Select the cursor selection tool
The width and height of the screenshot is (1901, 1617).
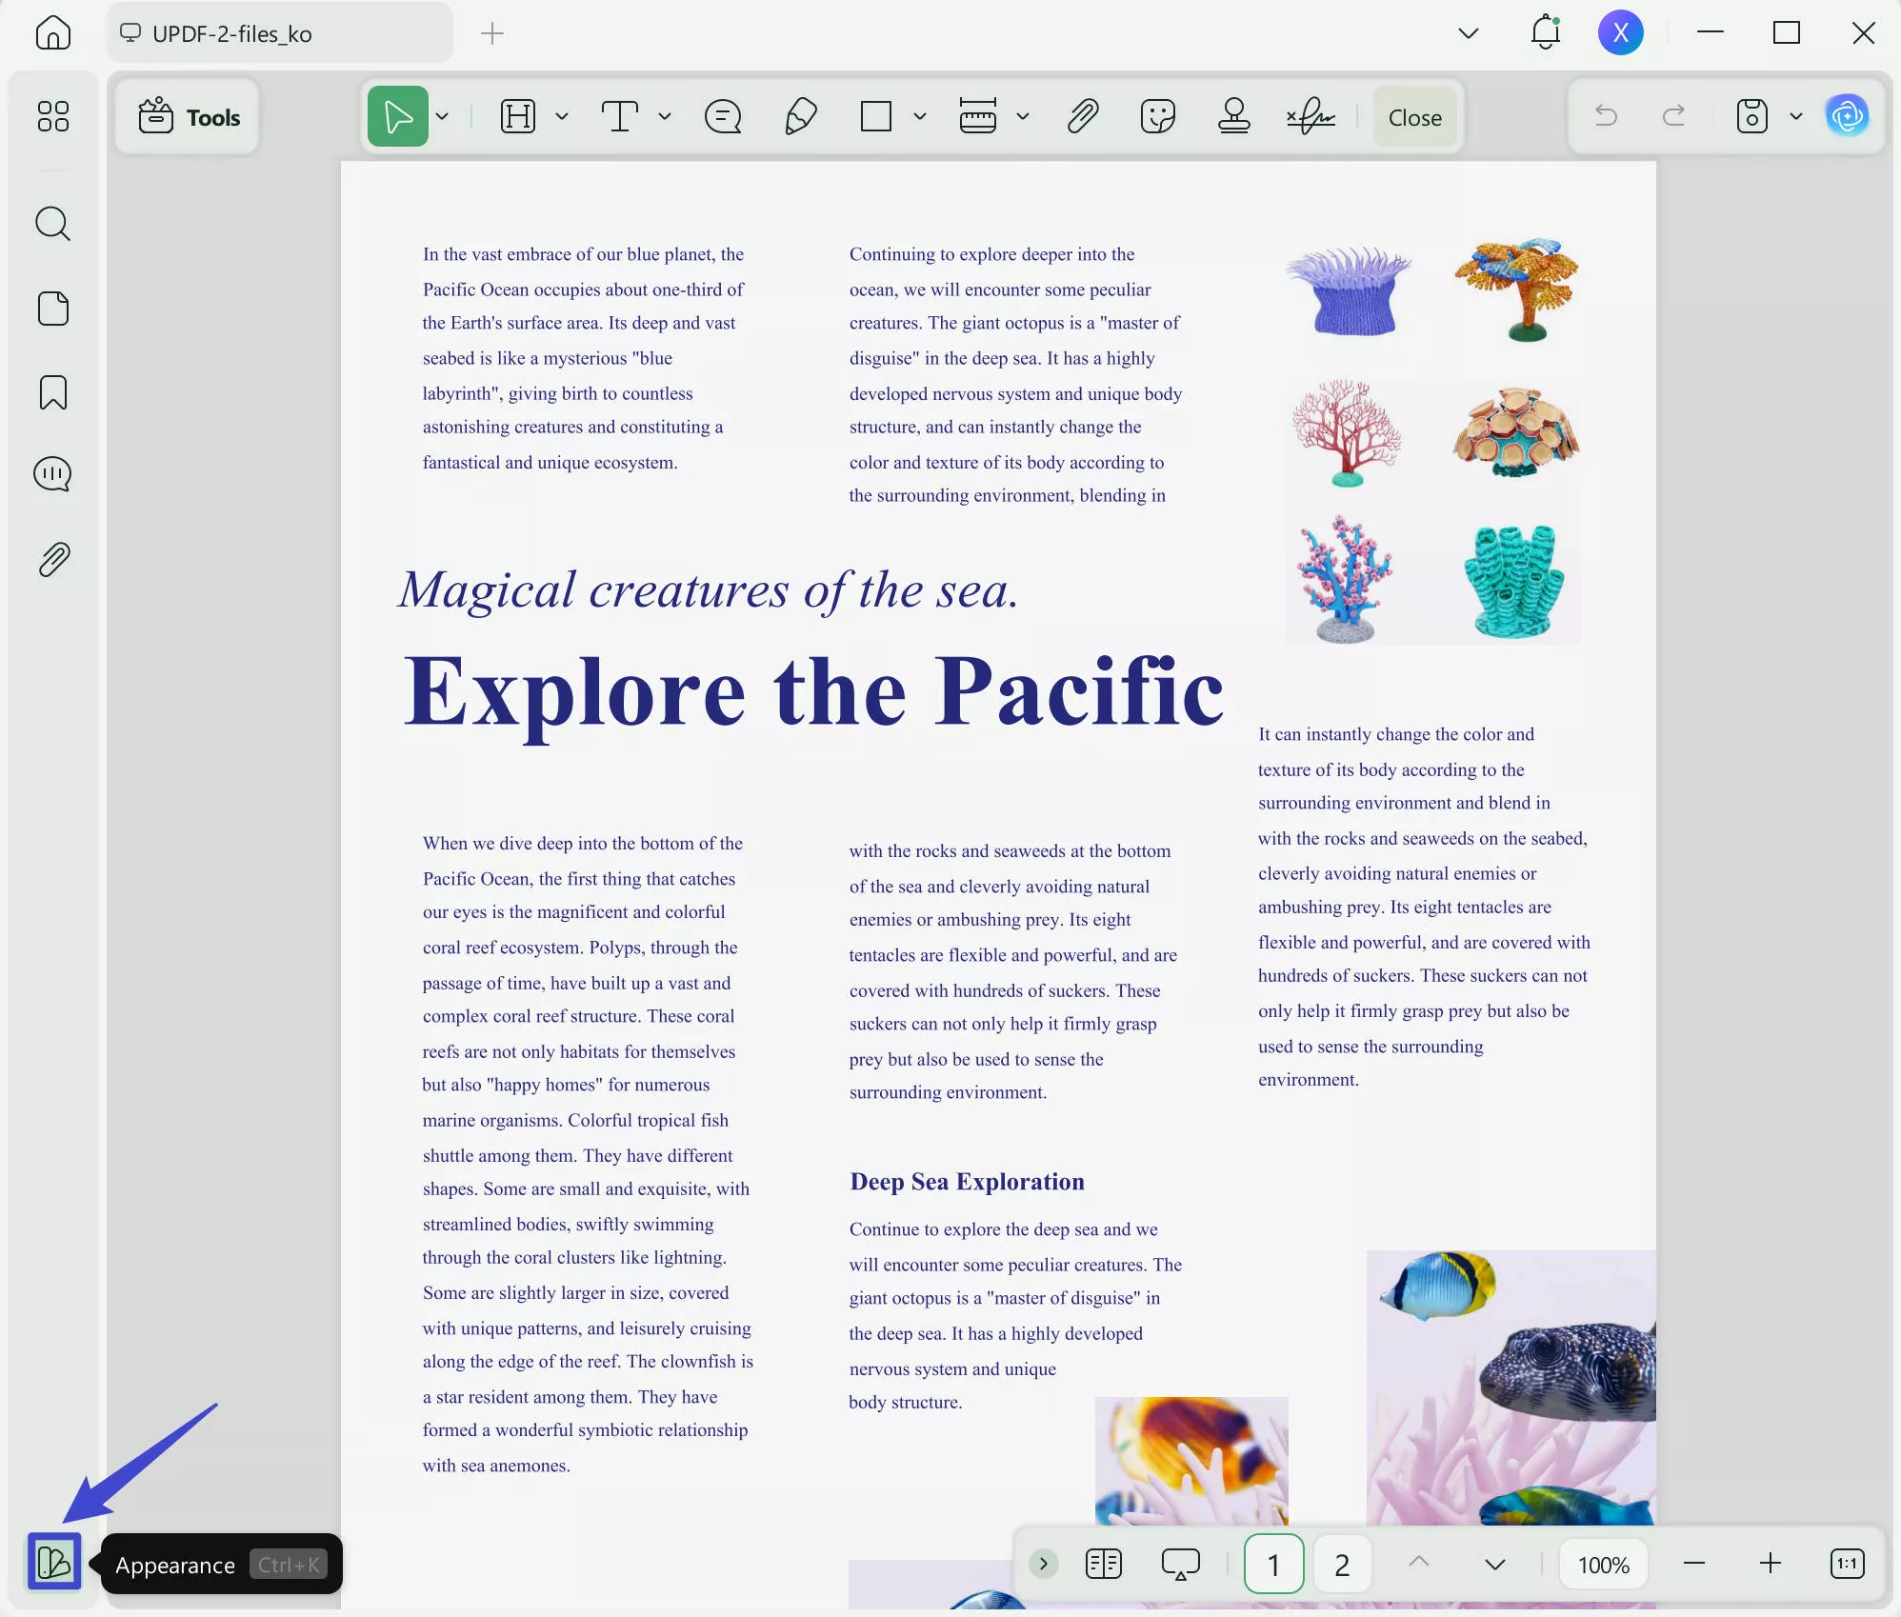pos(397,117)
